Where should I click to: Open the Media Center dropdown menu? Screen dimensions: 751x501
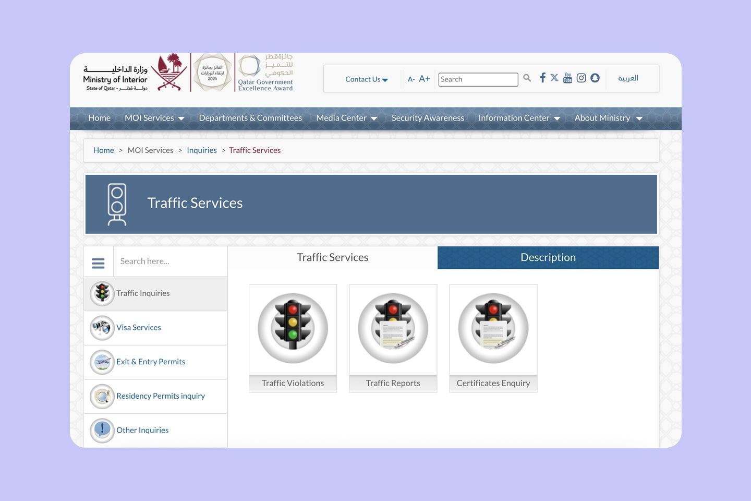346,118
